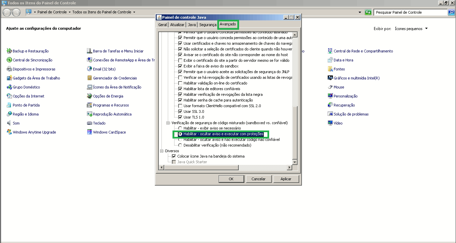
Task: Uncheck Usar SSL 3.0 checkbox
Action: tap(181, 111)
